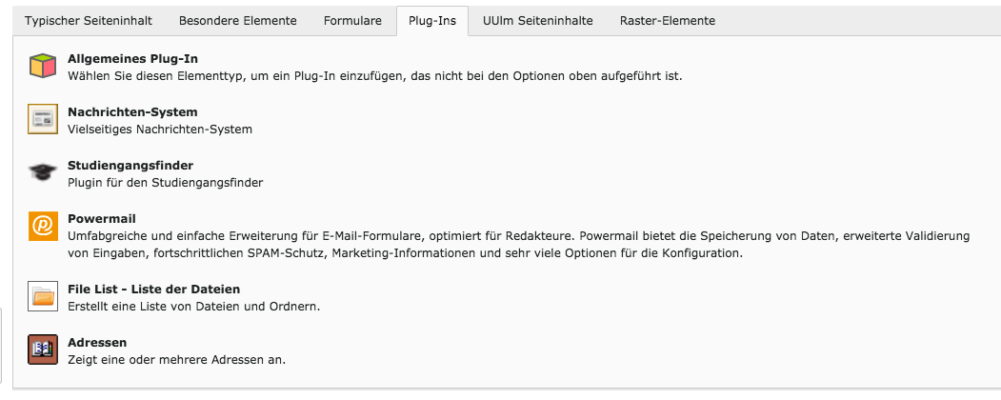Click the Studiengangsfinder graduation cap icon
Image resolution: width=1001 pixels, height=400 pixels.
(43, 172)
